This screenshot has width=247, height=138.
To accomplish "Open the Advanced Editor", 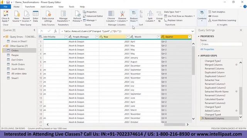I will [x=93, y=16].
